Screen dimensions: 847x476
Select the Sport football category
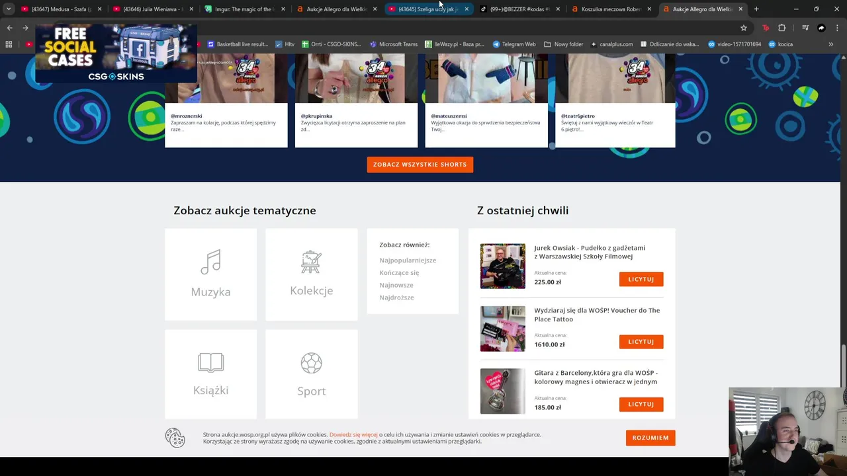click(311, 374)
